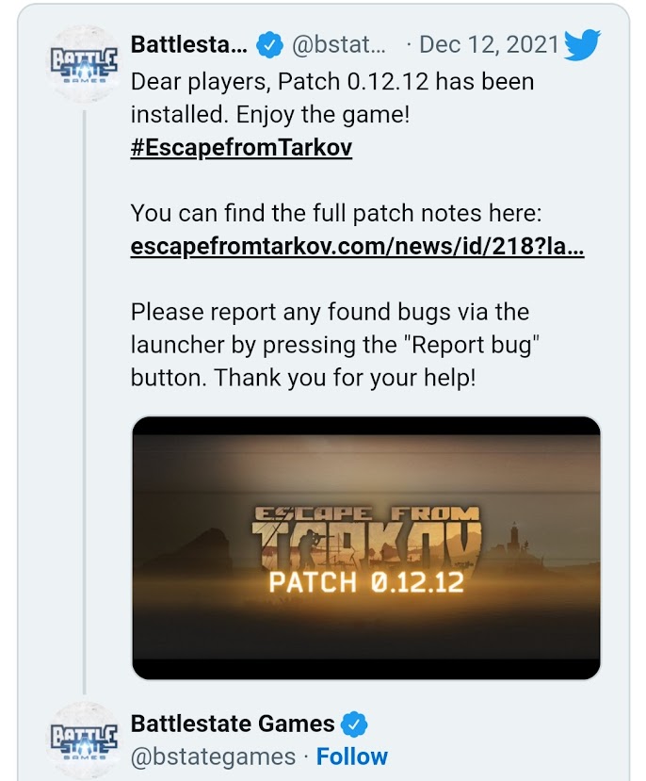Image resolution: width=646 pixels, height=781 pixels.
Task: Click the verified badge beside Battlesta…
Action: click(269, 45)
